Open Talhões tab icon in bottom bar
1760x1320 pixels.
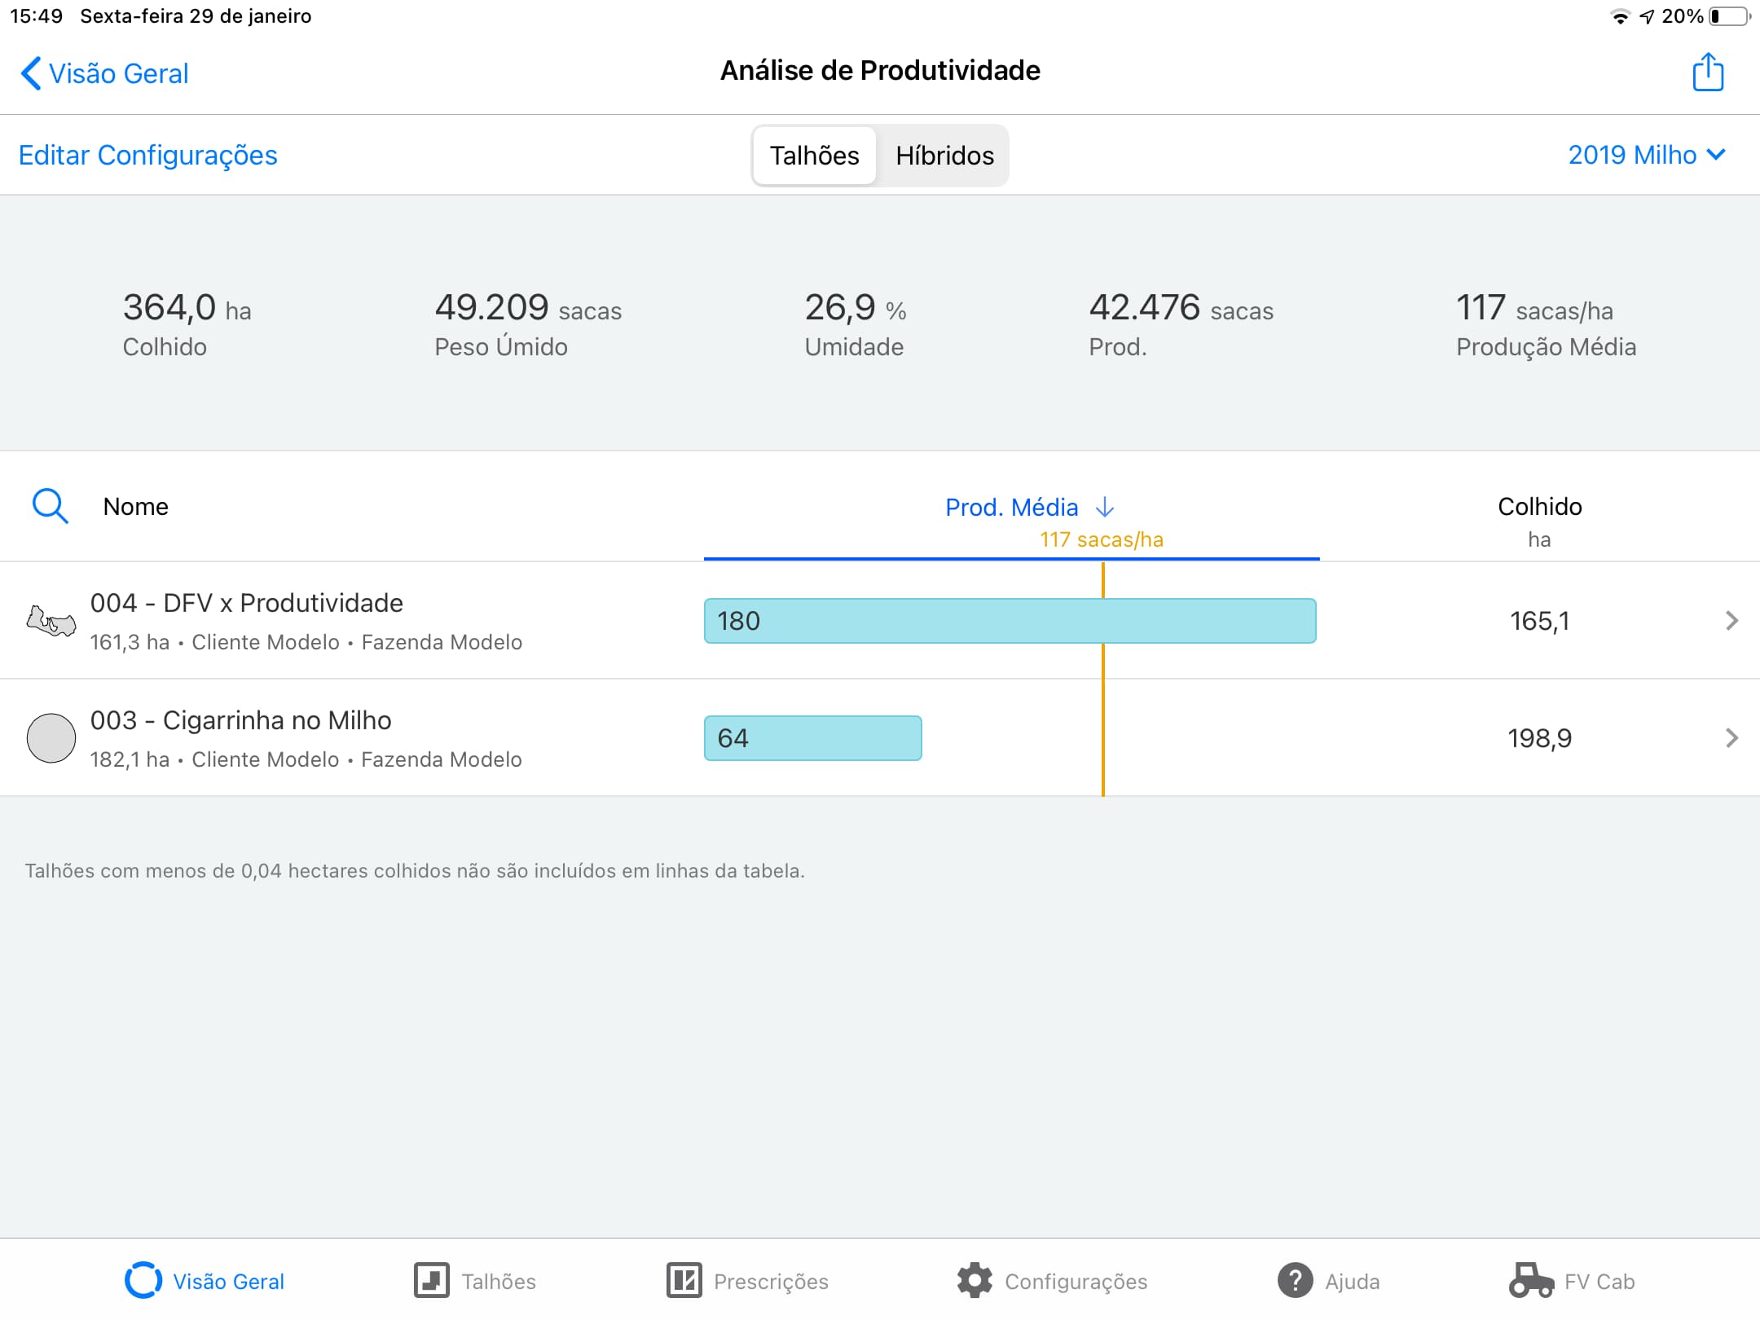(431, 1280)
